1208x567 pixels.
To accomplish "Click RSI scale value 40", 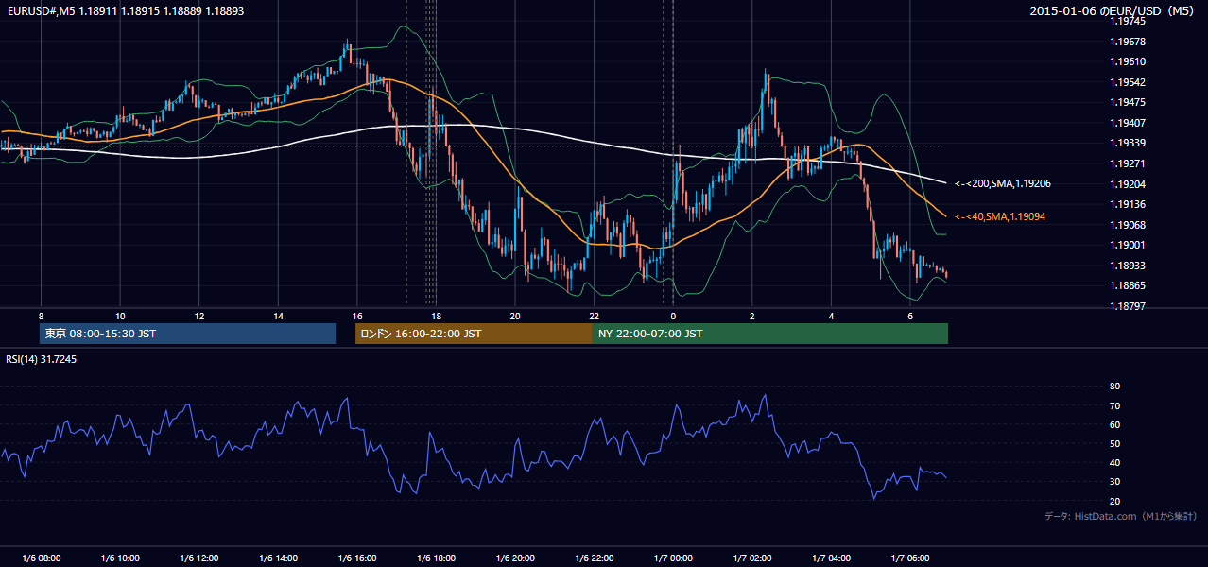I will pyautogui.click(x=1115, y=462).
